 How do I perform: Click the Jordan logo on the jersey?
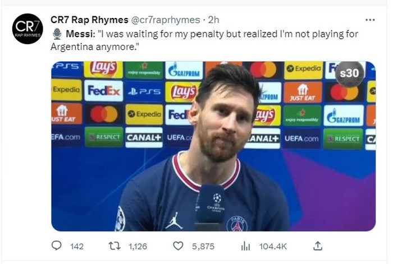click(173, 220)
